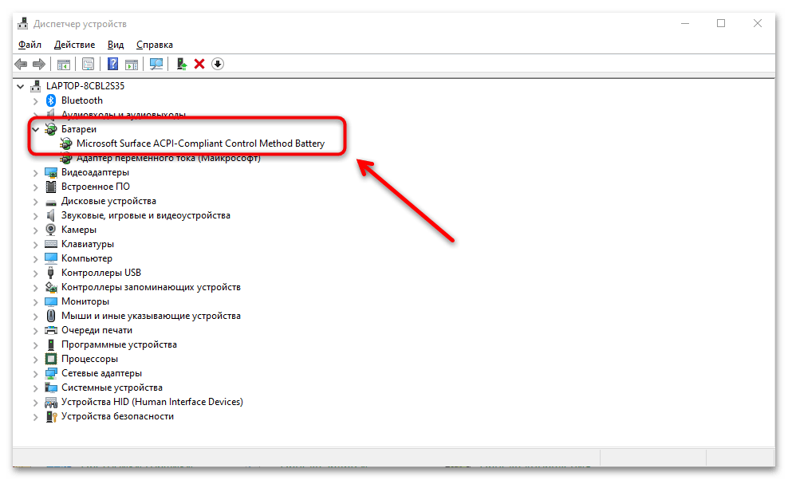Expand the Видеоадаптеры category
The image size is (788, 480).
(x=35, y=172)
